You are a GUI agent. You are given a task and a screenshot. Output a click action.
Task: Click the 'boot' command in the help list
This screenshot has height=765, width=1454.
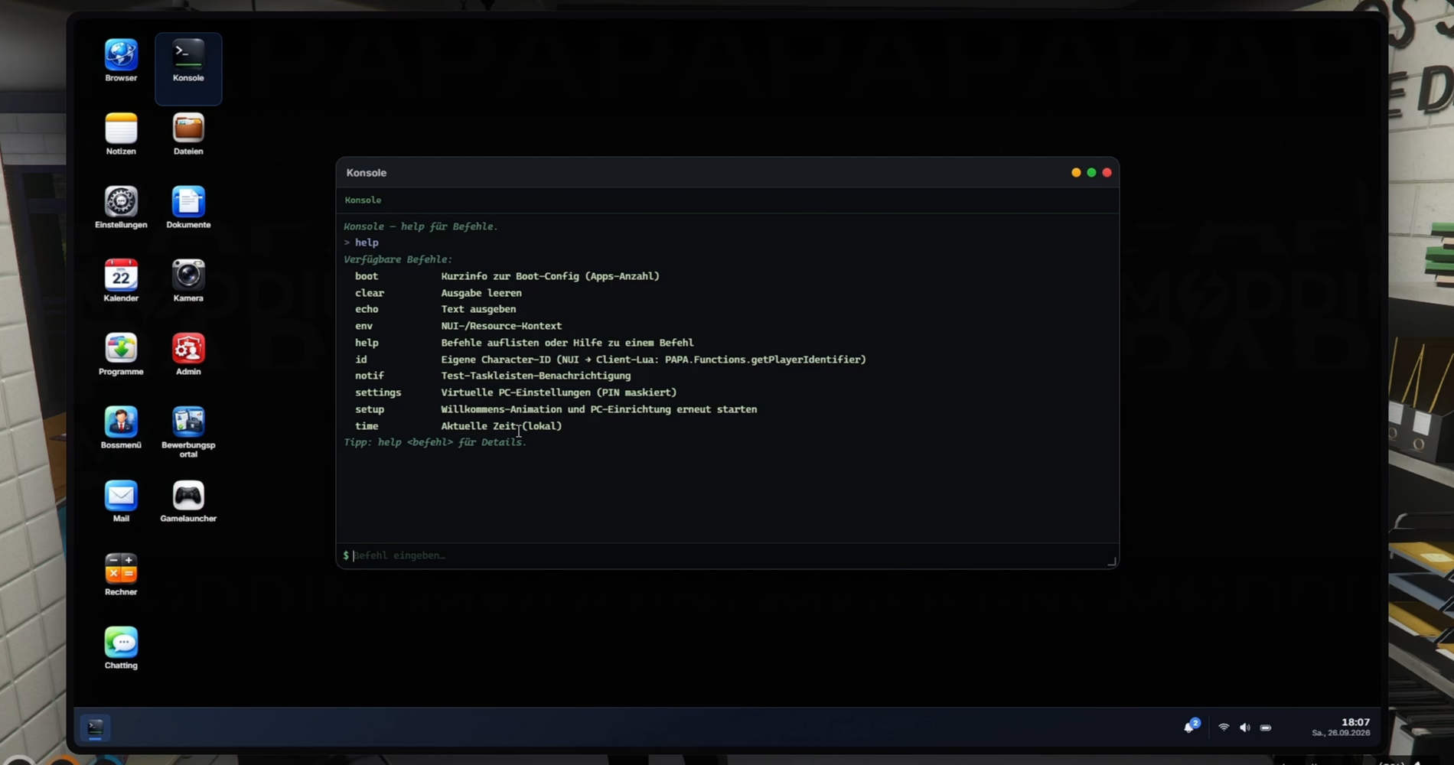367,276
